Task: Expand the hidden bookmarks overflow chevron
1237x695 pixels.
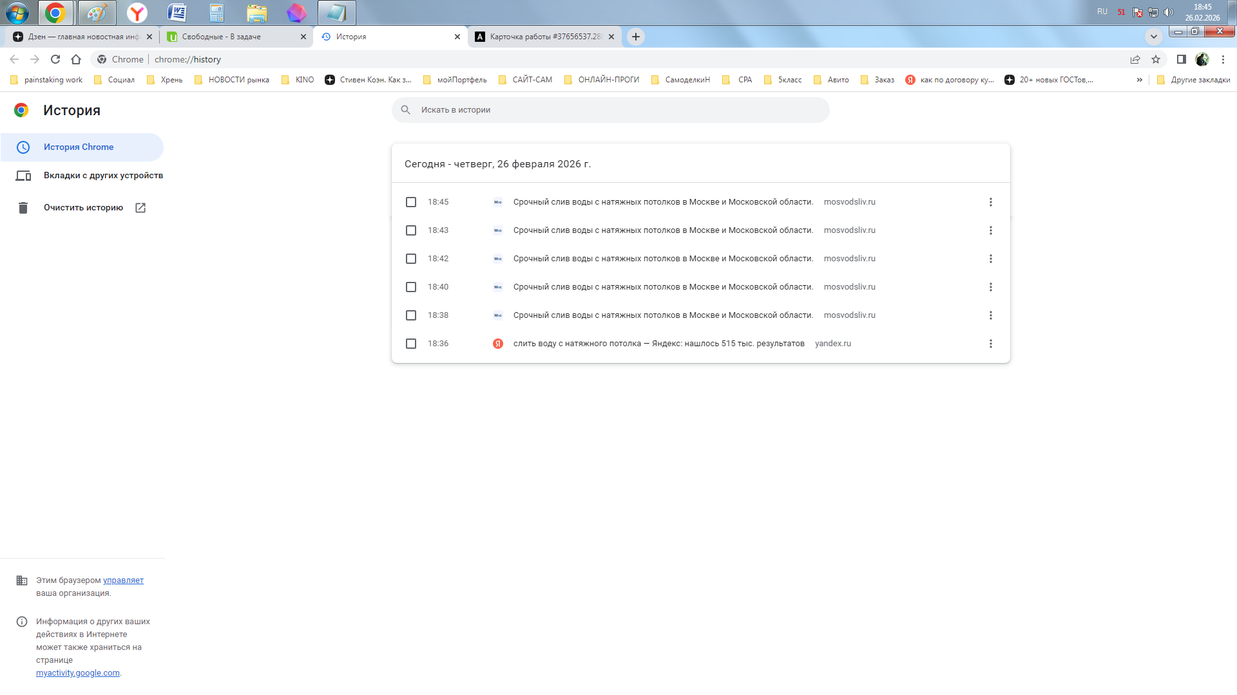Action: click(x=1139, y=80)
